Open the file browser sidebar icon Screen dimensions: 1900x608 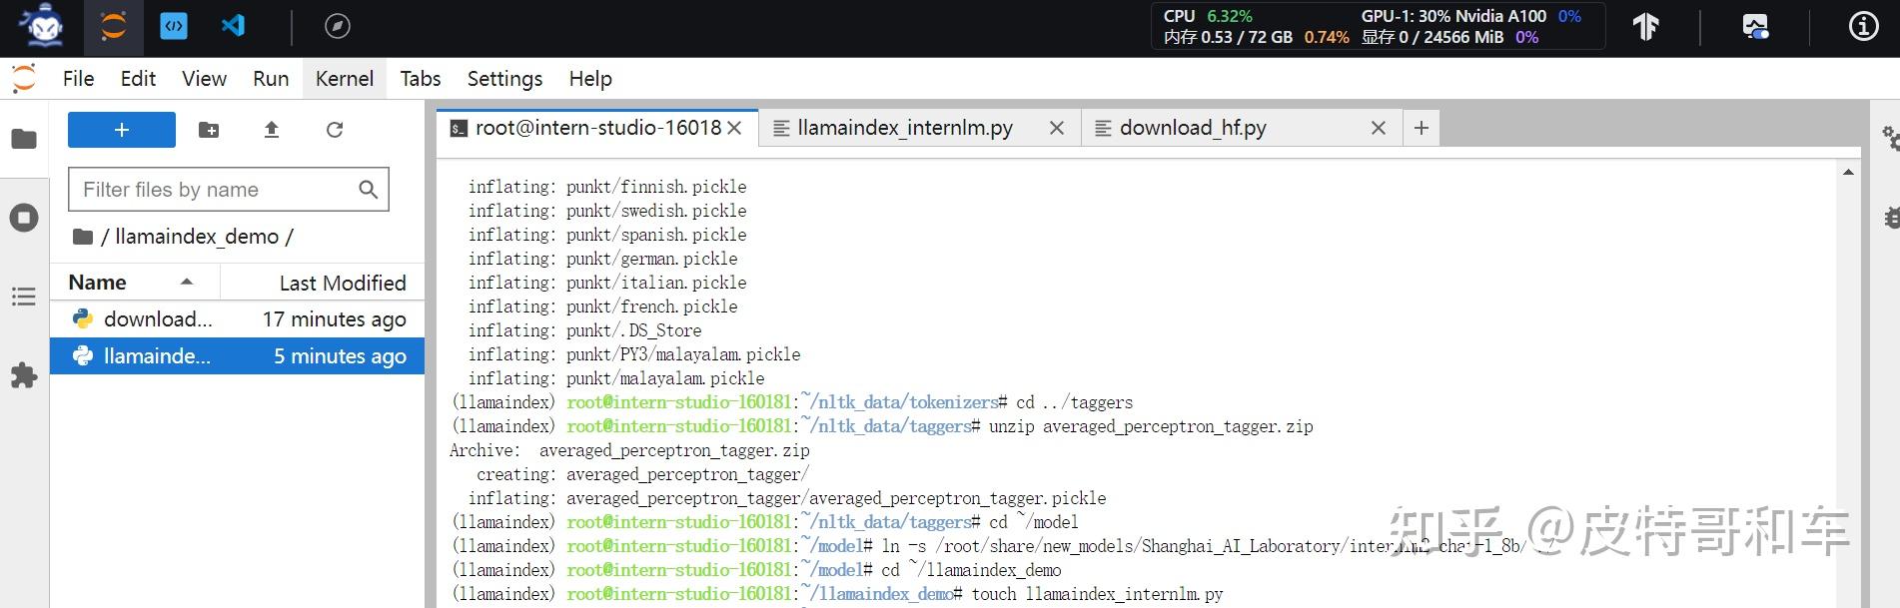pos(24,139)
